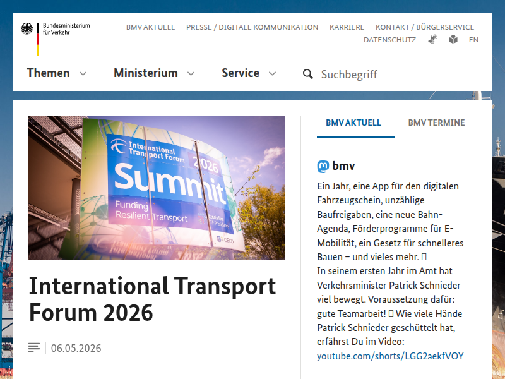This screenshot has width=505, height=379.
Task: Open PRESSE / DIGITALE KOMMUNIKATION link
Action: [252, 27]
